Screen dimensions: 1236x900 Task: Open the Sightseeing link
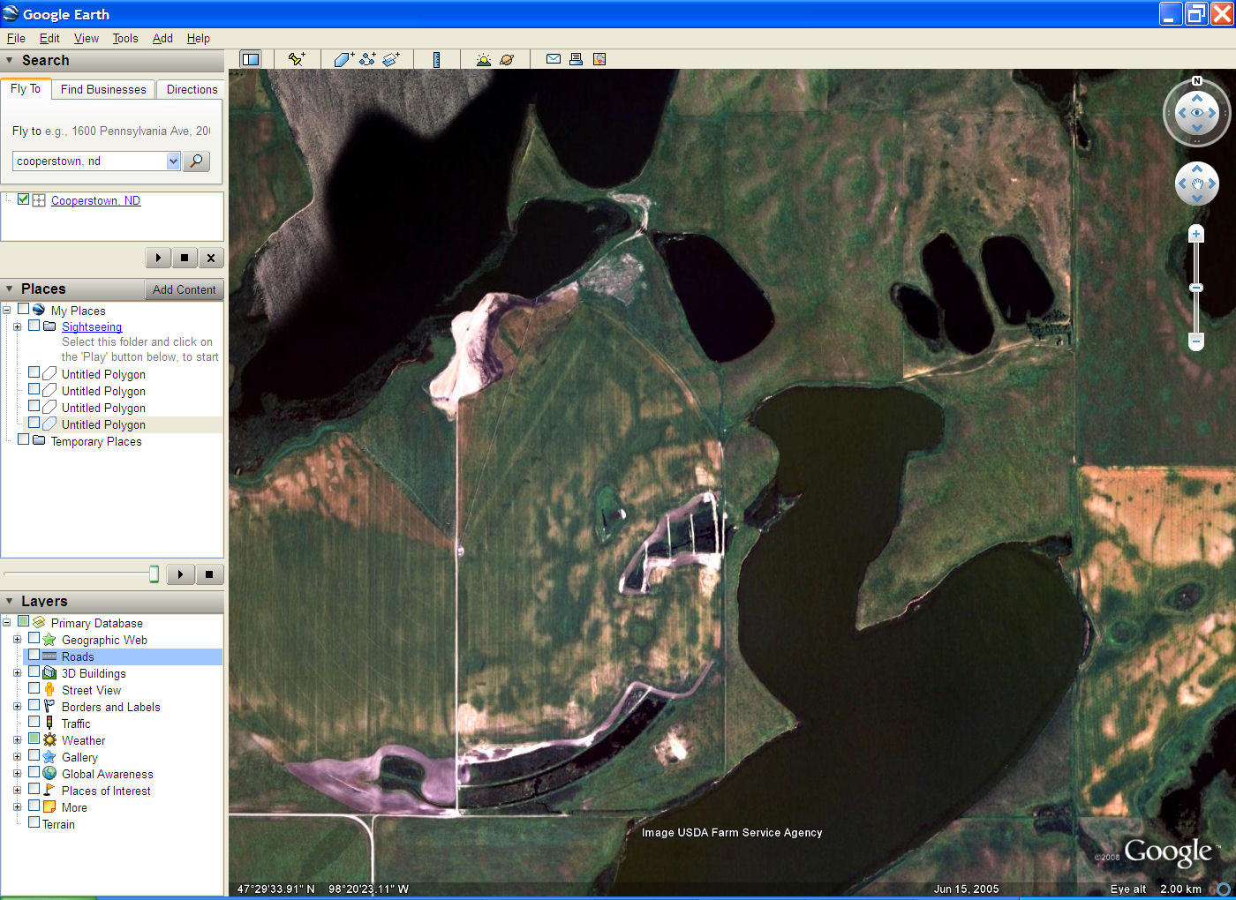click(92, 326)
